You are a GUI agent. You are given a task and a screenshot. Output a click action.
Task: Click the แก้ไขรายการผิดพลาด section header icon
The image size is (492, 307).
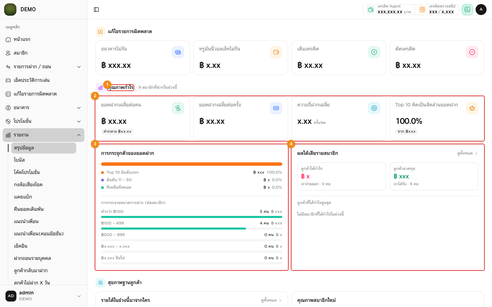click(x=100, y=32)
